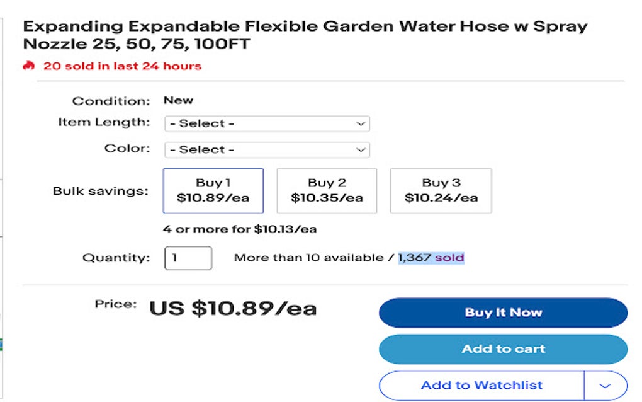Open the Item Length selector

[x=267, y=123]
